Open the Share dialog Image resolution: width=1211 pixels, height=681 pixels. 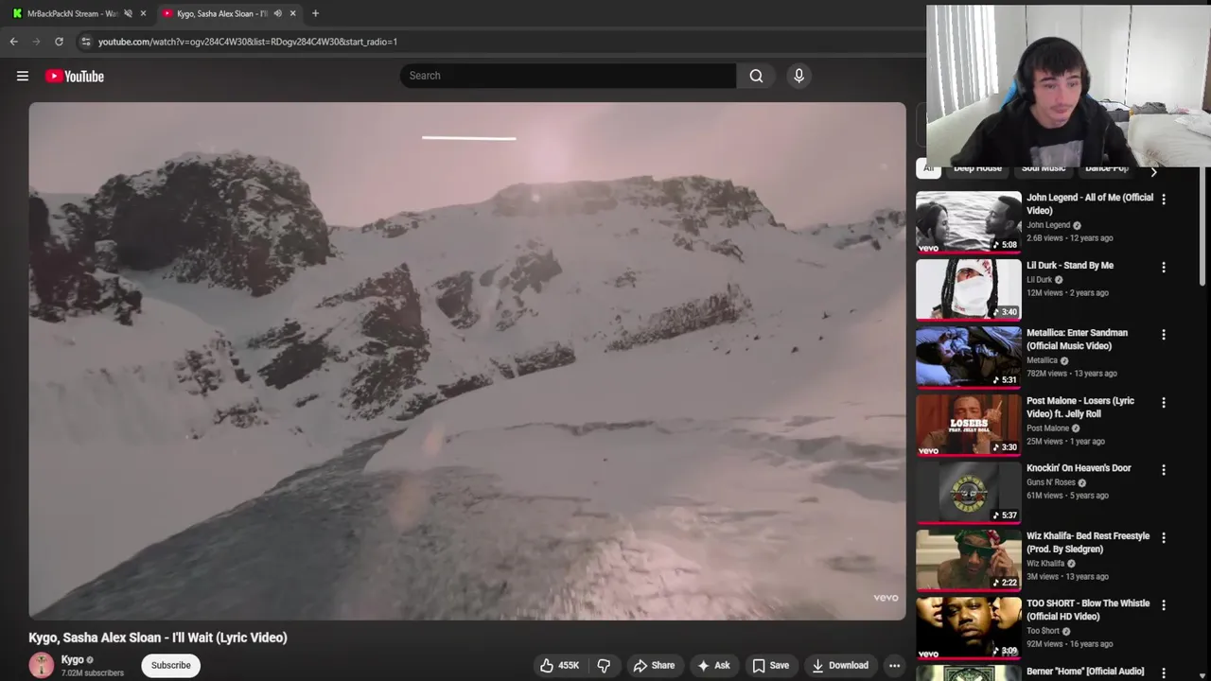tap(654, 665)
